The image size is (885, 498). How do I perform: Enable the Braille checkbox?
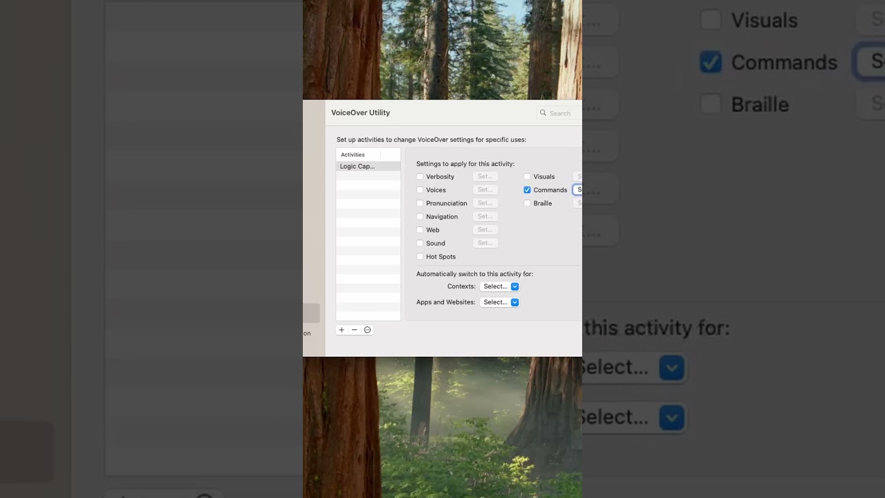pos(528,203)
